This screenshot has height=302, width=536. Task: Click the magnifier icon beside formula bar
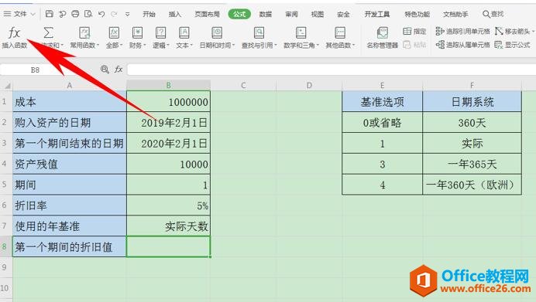click(105, 70)
